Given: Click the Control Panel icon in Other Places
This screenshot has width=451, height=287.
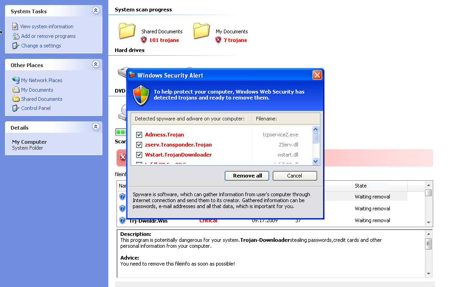Looking at the screenshot, I should tap(16, 108).
